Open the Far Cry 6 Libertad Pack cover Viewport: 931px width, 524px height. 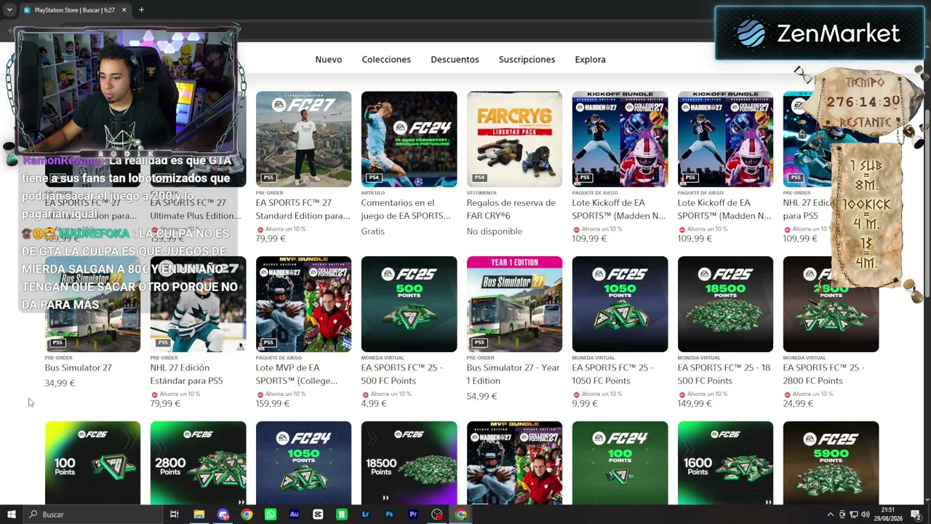point(514,139)
